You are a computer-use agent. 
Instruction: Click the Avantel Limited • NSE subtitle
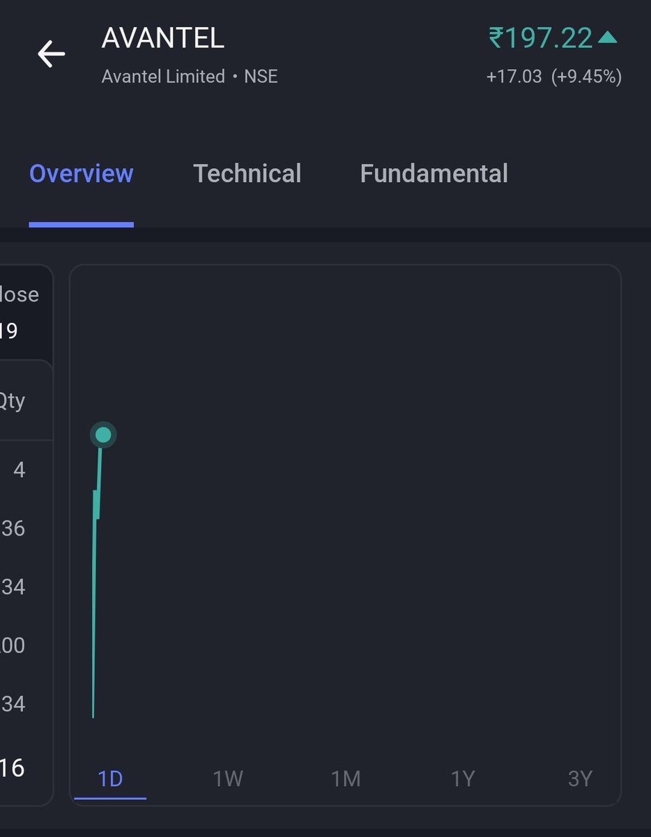click(190, 77)
